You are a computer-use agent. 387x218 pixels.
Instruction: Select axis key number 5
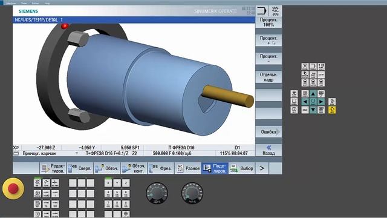point(117,194)
